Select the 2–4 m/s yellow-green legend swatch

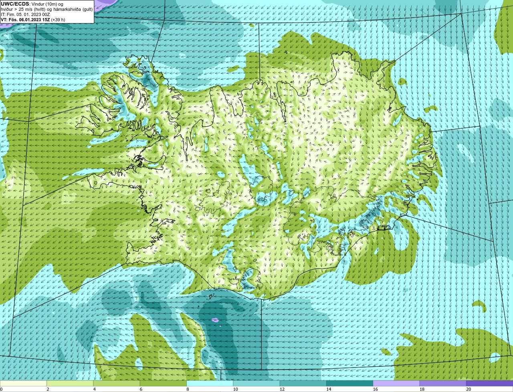(x=70, y=384)
